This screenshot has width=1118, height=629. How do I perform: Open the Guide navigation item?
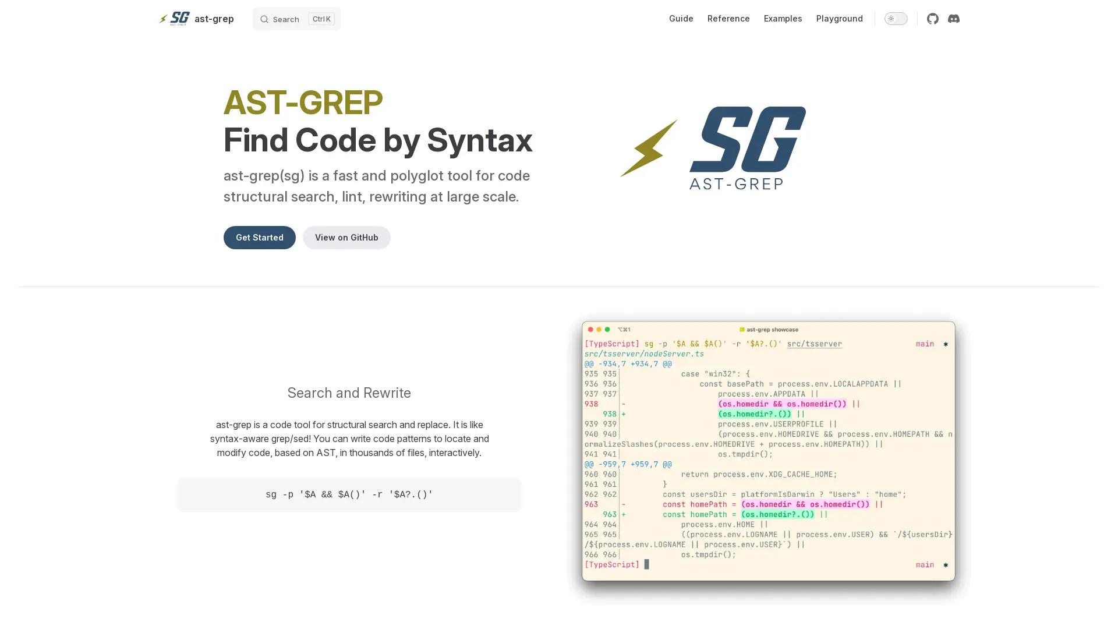(681, 19)
